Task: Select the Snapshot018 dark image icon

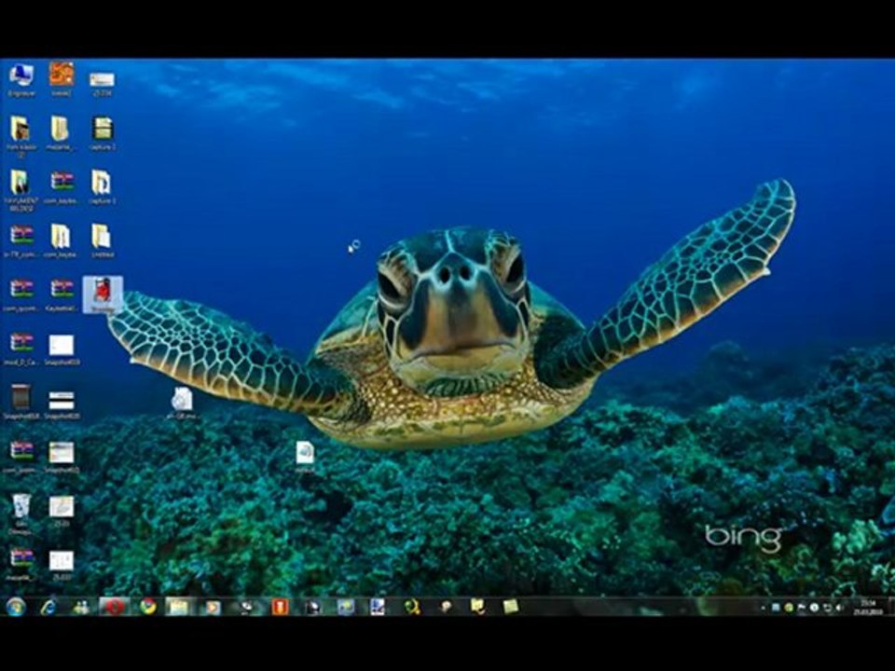Action: (21, 403)
